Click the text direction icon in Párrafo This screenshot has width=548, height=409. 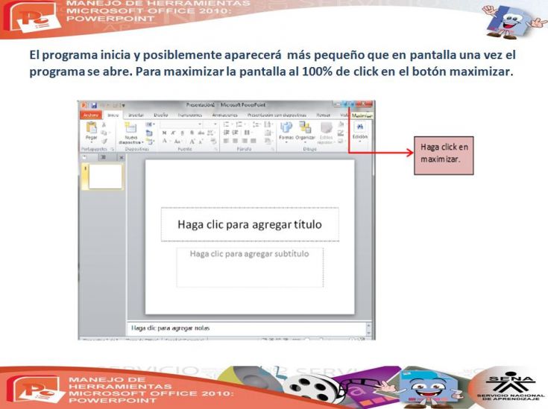click(268, 124)
